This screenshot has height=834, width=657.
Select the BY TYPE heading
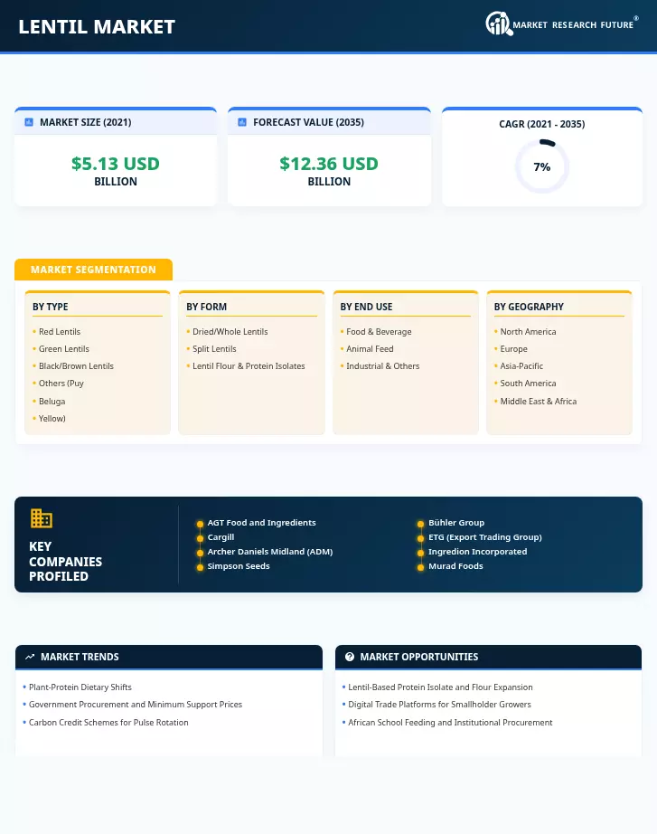pos(51,307)
